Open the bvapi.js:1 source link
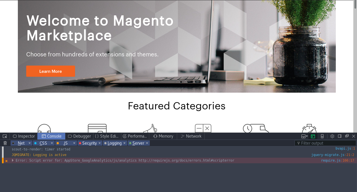357x192 pixels. [345, 149]
